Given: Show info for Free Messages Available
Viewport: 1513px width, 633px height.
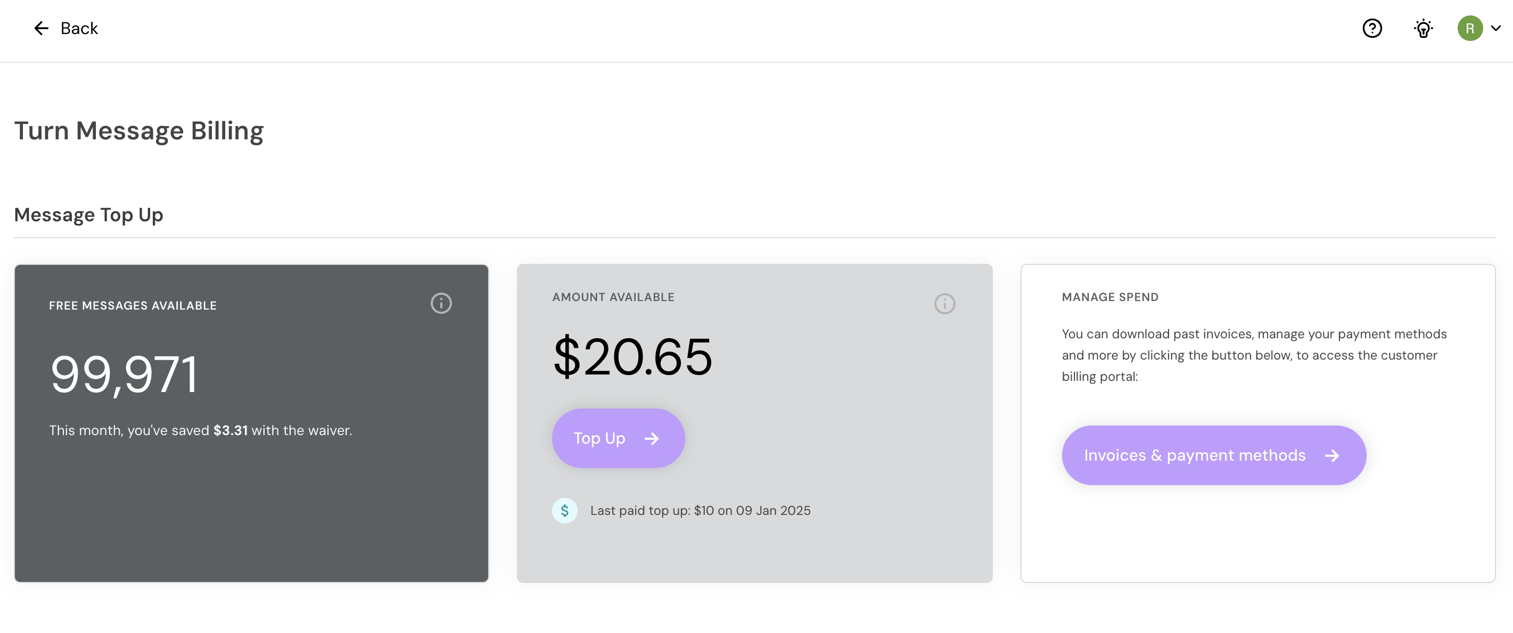Looking at the screenshot, I should click(441, 303).
